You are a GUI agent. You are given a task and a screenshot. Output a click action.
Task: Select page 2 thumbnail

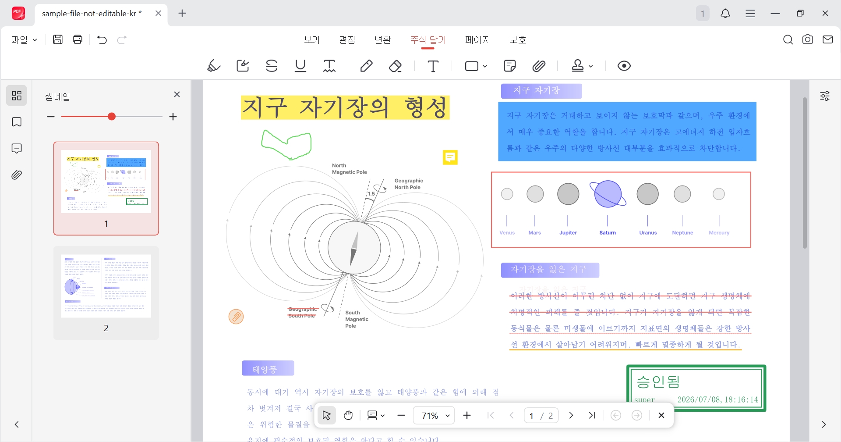pos(106,293)
